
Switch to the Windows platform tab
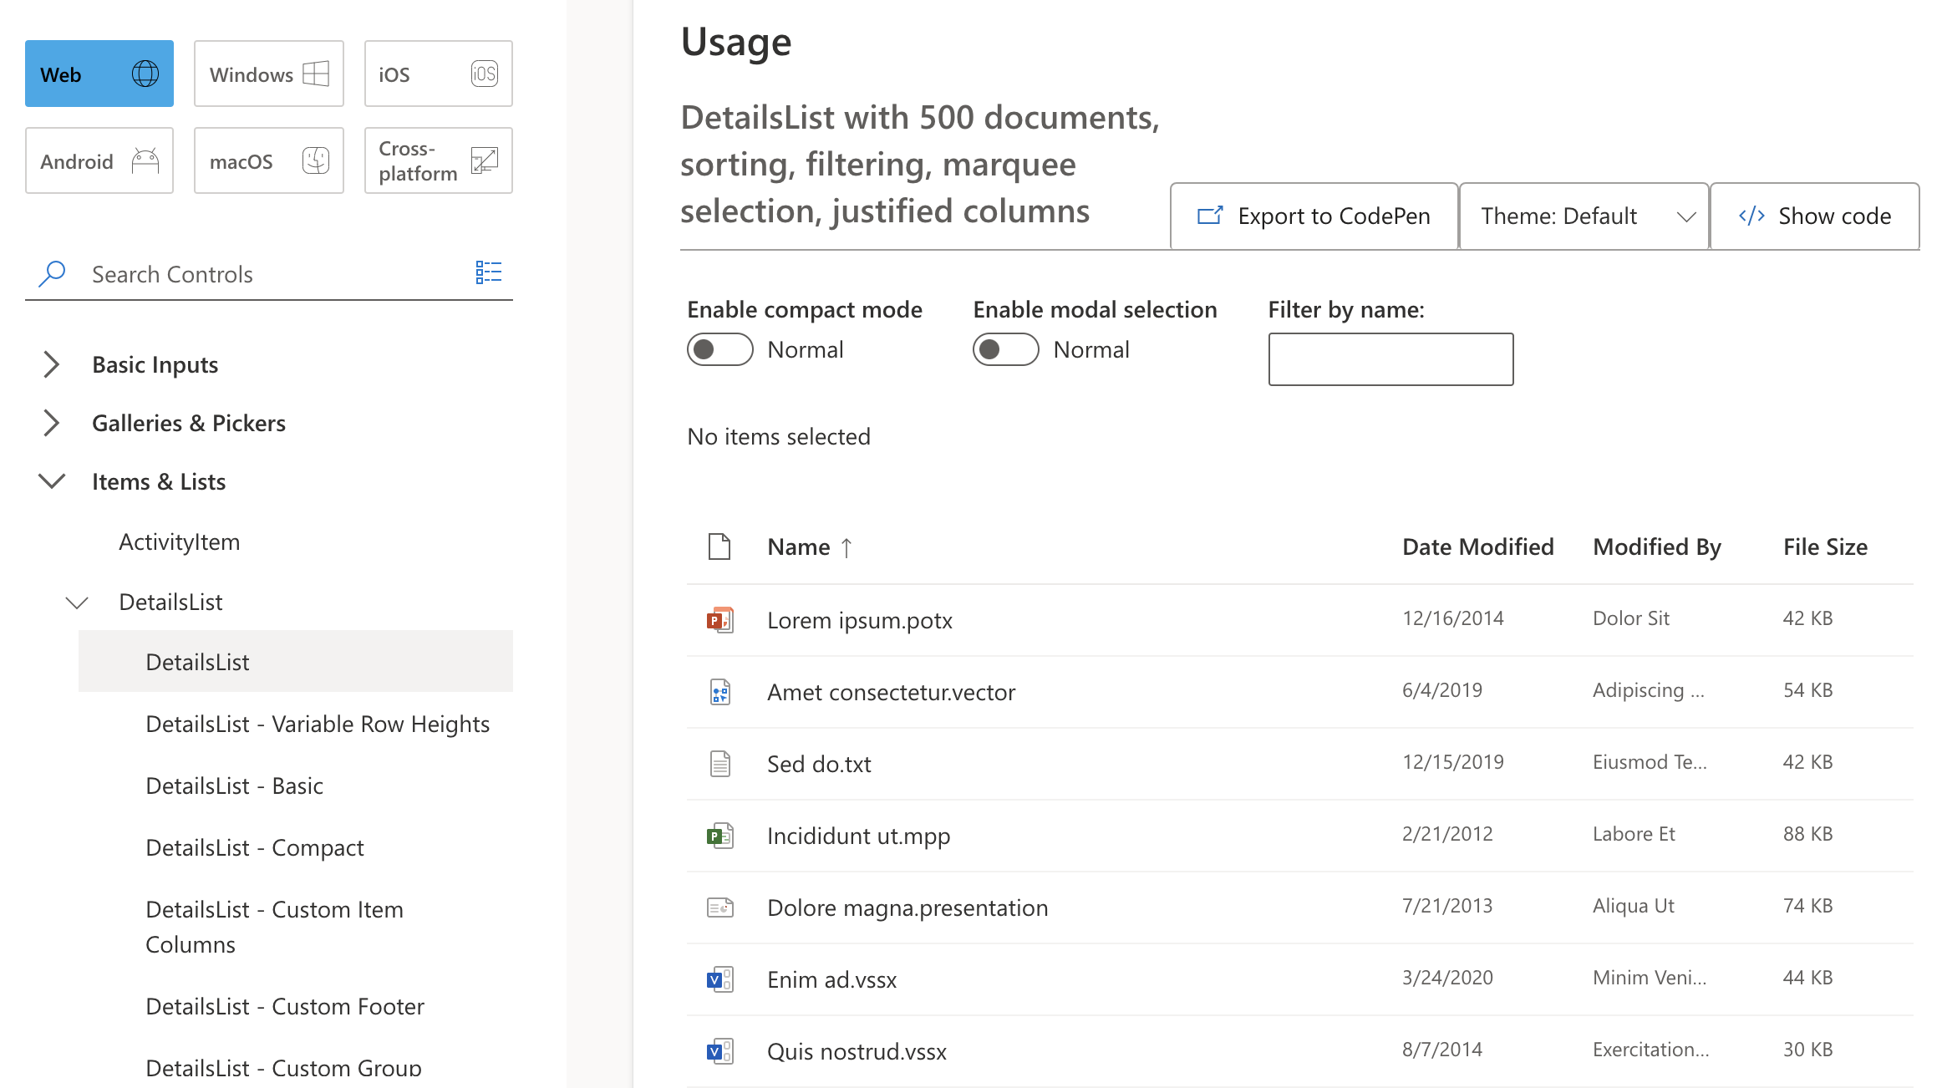coord(269,74)
